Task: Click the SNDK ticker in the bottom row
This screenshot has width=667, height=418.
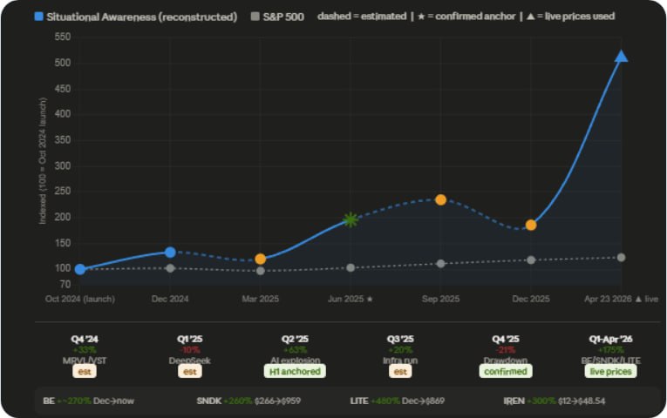Action: [209, 401]
